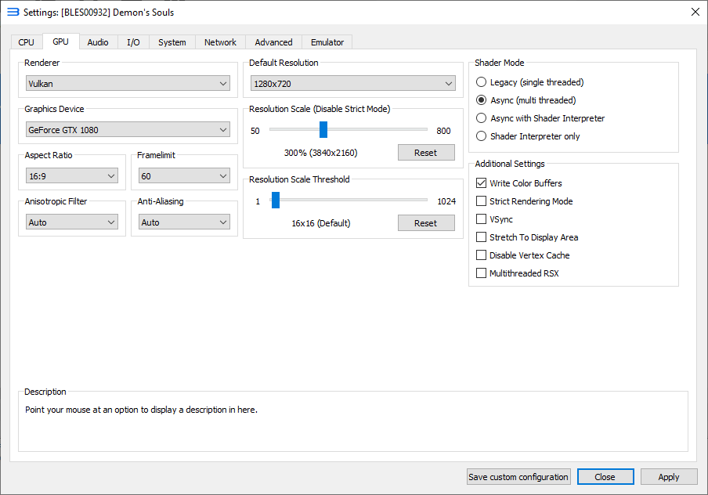The width and height of the screenshot is (708, 495).
Task: Reset the Resolution Scale Threshold
Action: pyautogui.click(x=425, y=223)
